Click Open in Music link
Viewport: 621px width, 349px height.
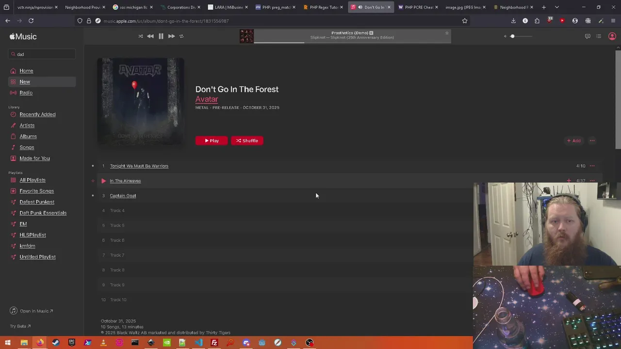(32, 311)
